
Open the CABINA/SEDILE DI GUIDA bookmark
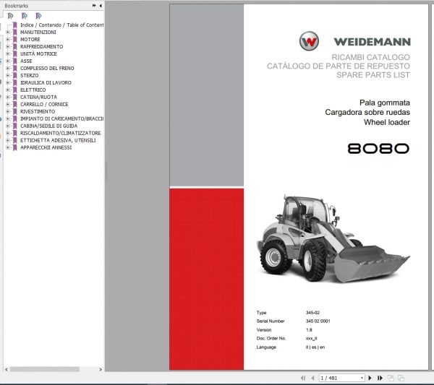tap(48, 126)
